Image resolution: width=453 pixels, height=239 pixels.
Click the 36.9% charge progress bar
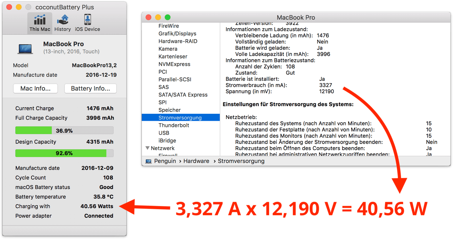pyautogui.click(x=64, y=130)
